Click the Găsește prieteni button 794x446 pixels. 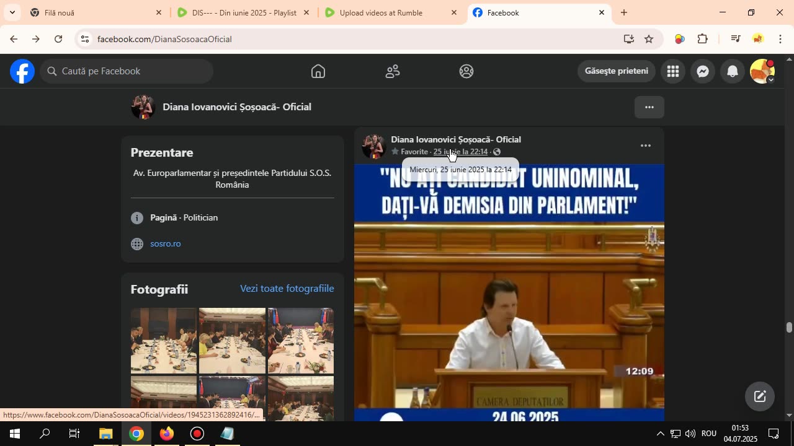coord(616,71)
